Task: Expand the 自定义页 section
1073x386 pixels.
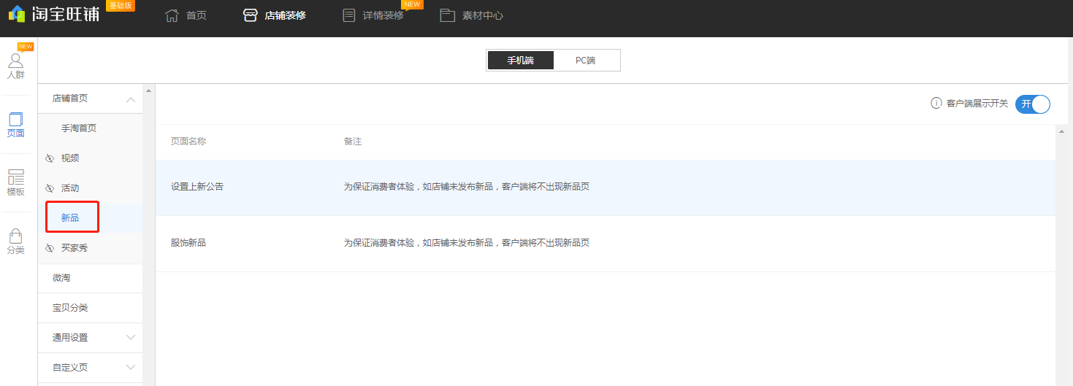Action: tap(131, 367)
